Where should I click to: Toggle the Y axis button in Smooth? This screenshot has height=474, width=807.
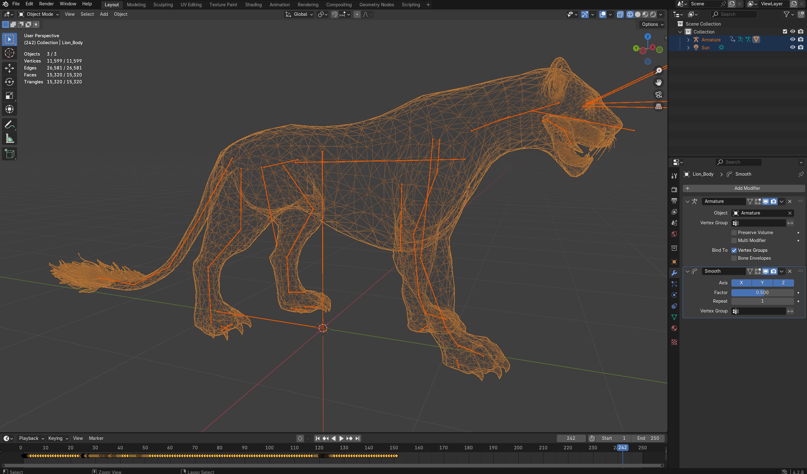click(x=762, y=283)
